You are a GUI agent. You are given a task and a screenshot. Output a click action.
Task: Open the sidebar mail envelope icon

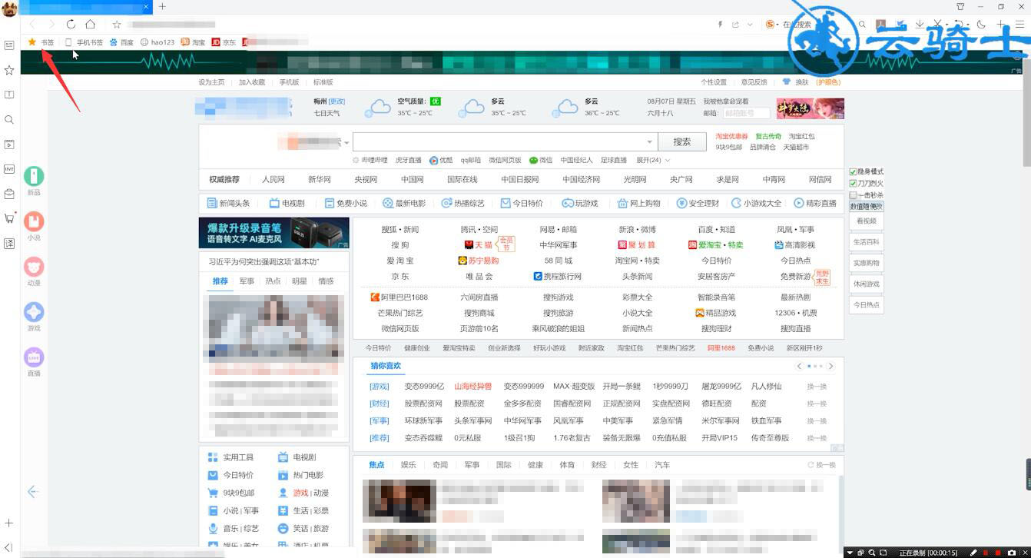[9, 193]
